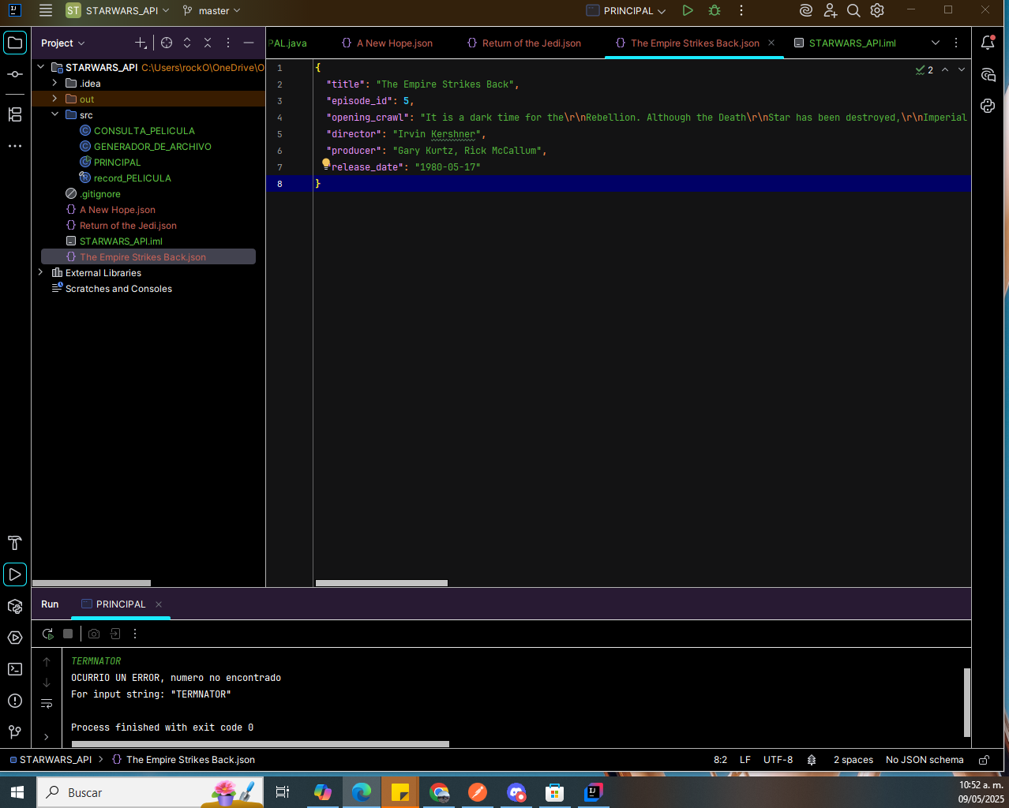Click 2 spaces indent widget
The height and width of the screenshot is (808, 1009).
(x=853, y=760)
